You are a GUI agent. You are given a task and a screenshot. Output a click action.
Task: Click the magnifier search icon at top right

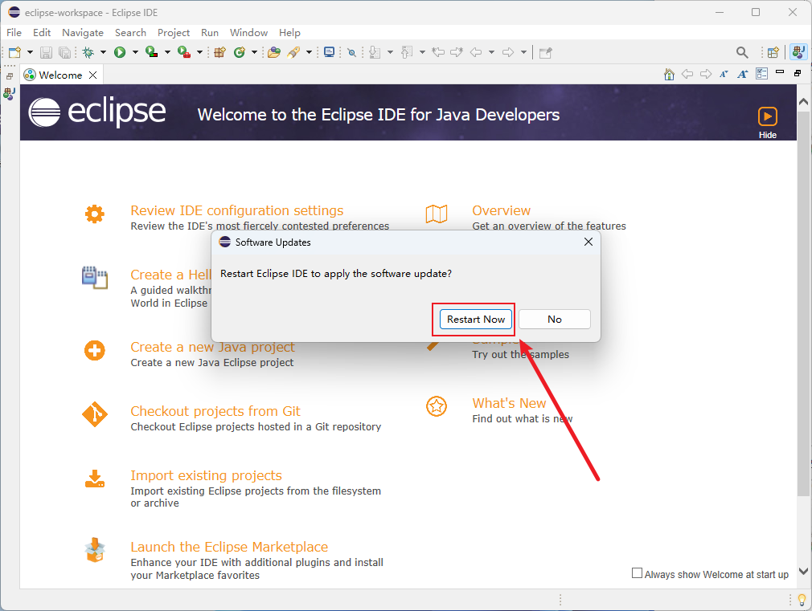tap(742, 52)
